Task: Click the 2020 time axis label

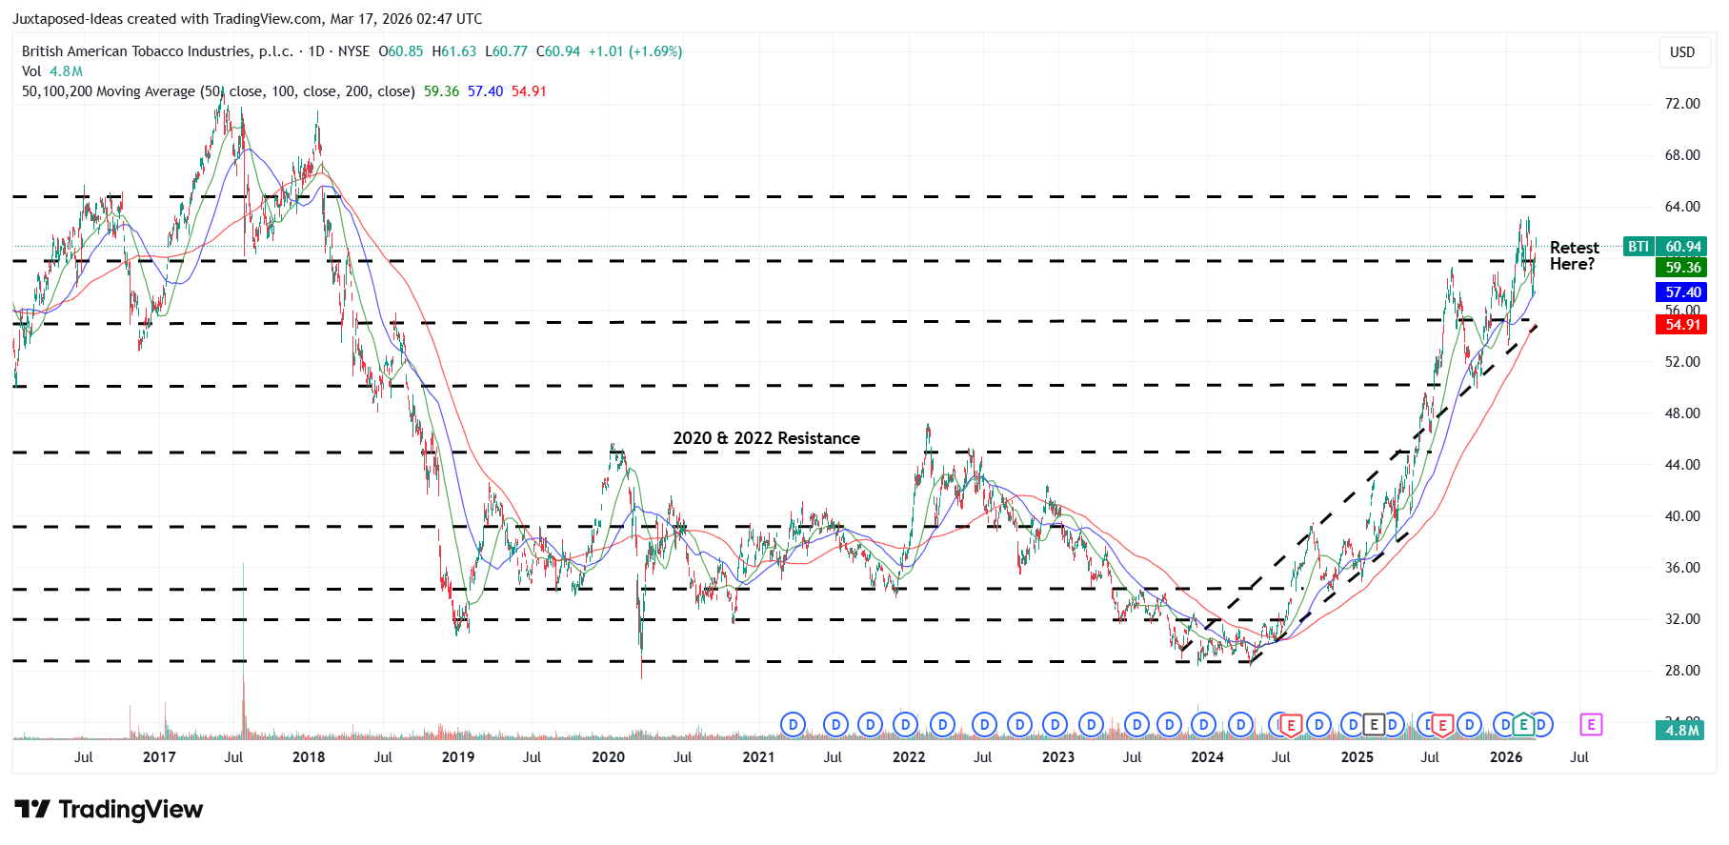Action: click(608, 757)
